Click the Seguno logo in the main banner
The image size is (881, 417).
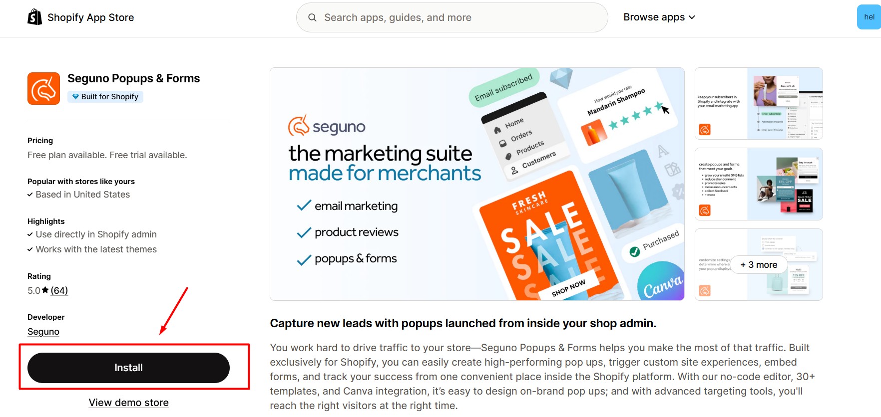327,126
